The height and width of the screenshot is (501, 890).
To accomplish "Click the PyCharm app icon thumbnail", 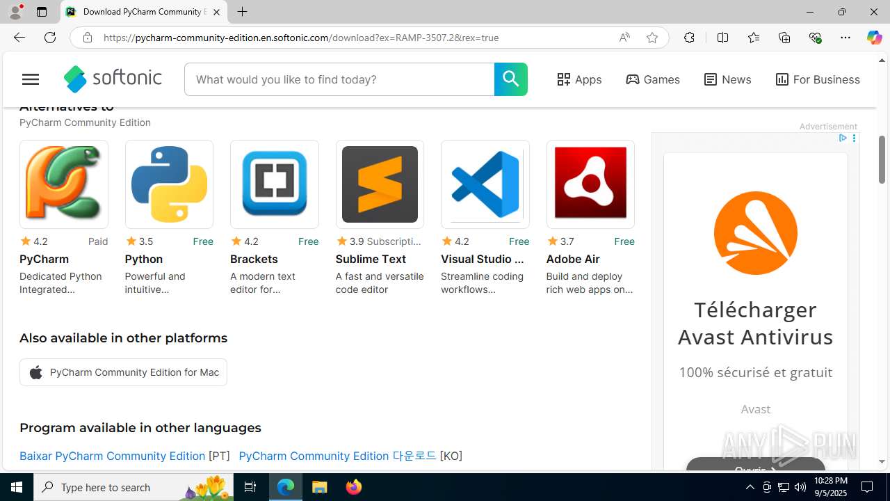I will coord(64,184).
